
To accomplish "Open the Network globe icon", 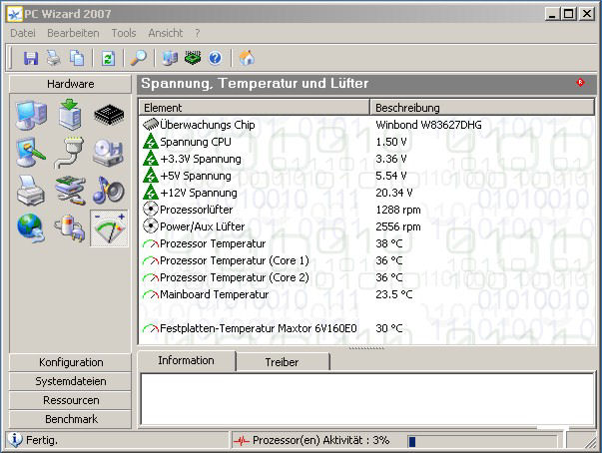I will click(x=31, y=228).
